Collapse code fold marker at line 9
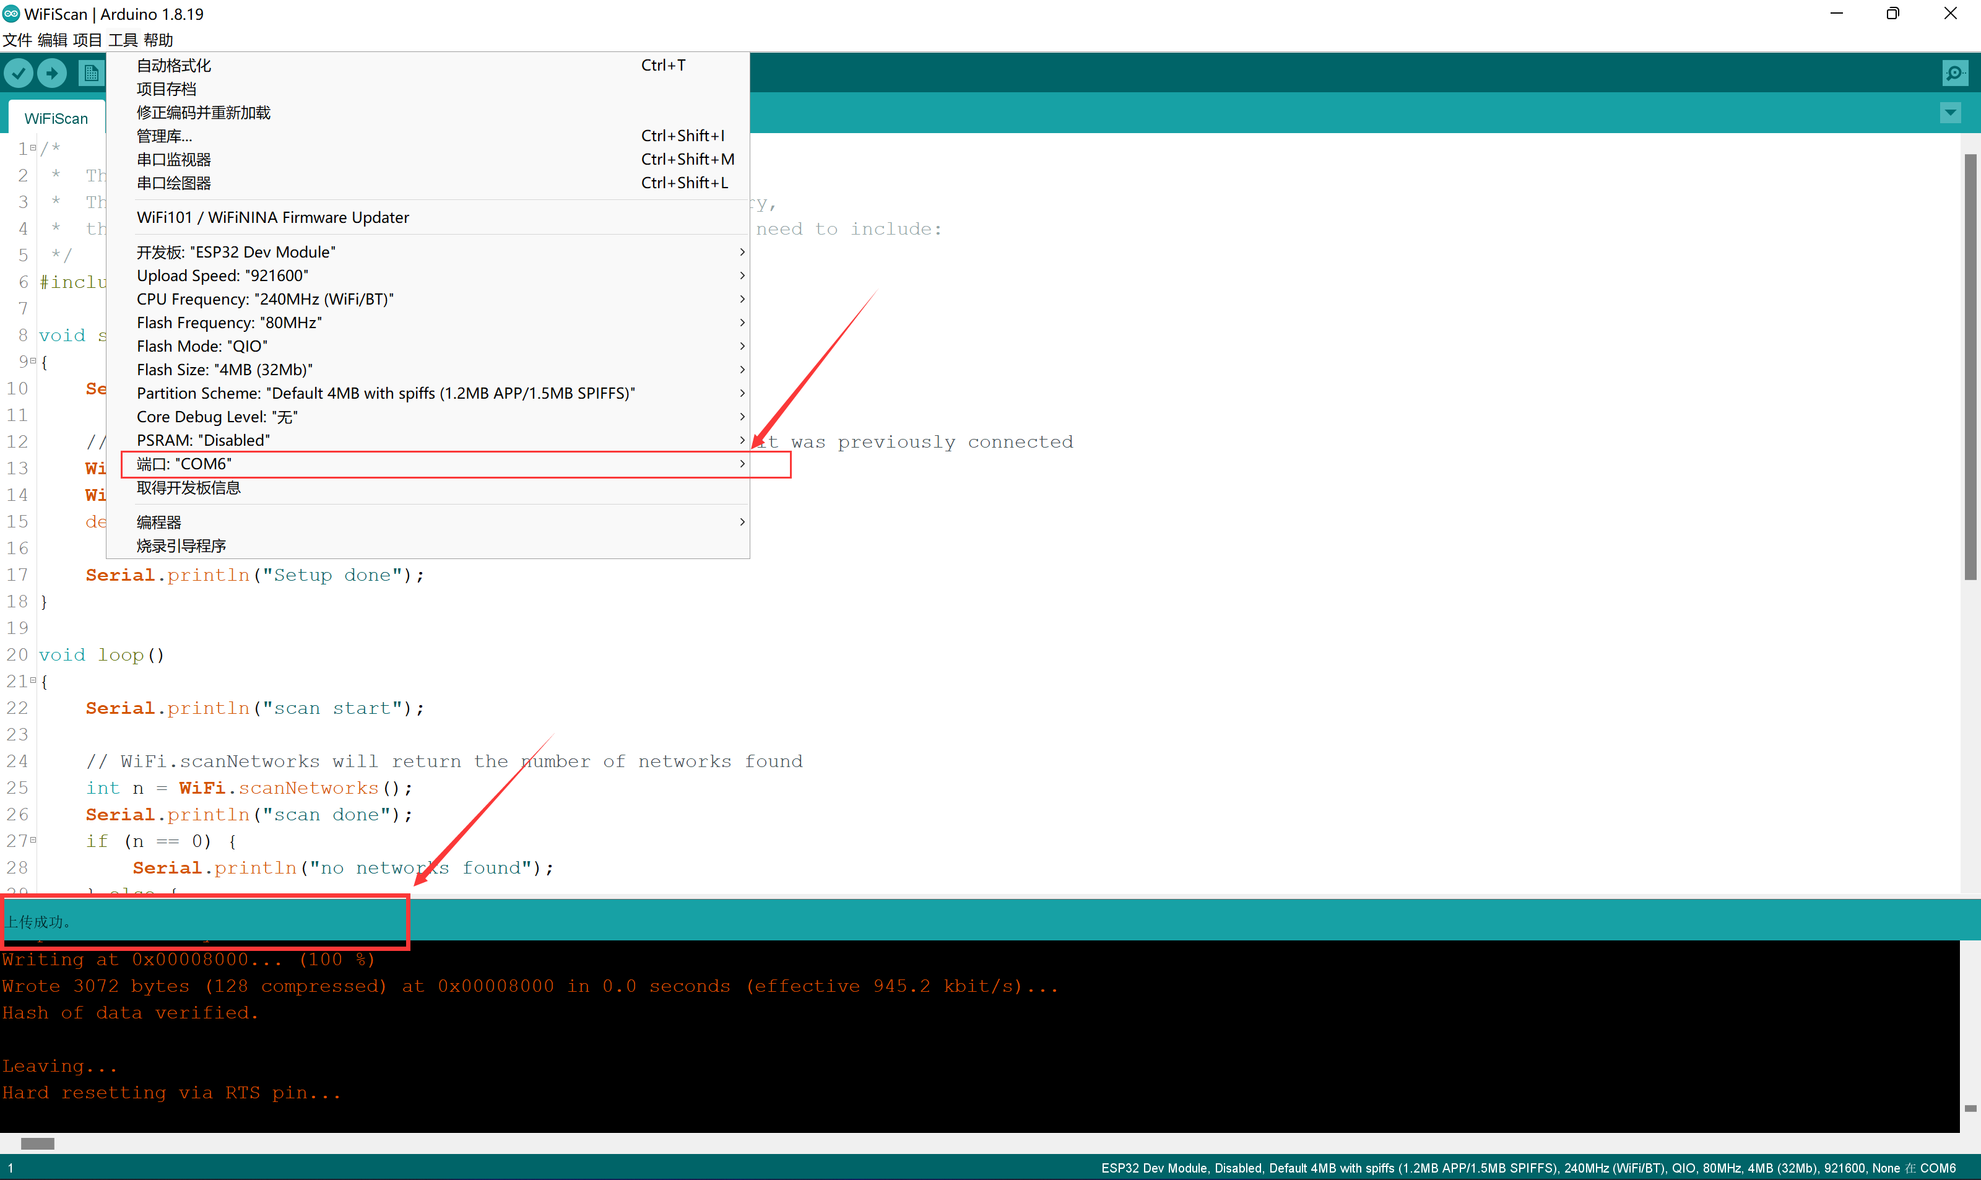The height and width of the screenshot is (1180, 1981). click(x=33, y=361)
